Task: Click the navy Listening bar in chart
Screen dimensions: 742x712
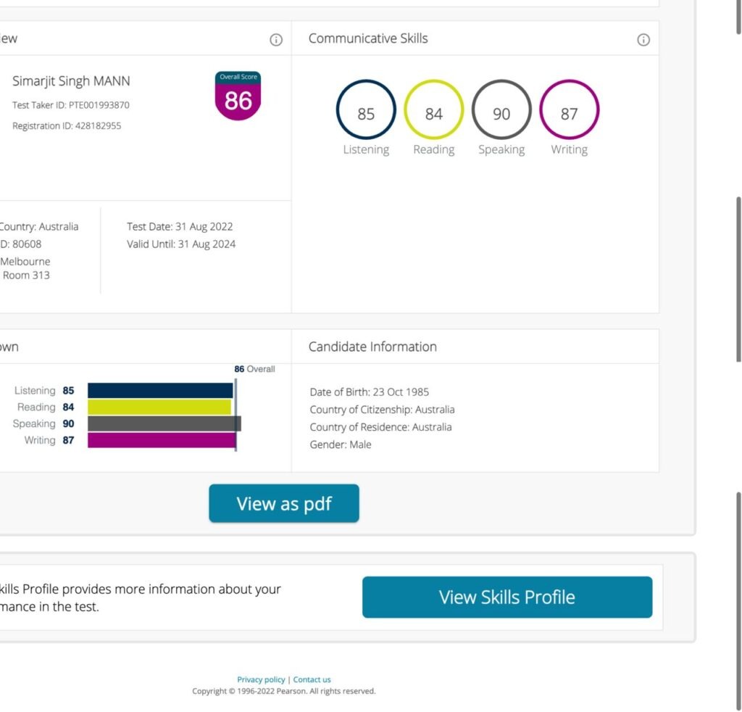Action: 160,391
